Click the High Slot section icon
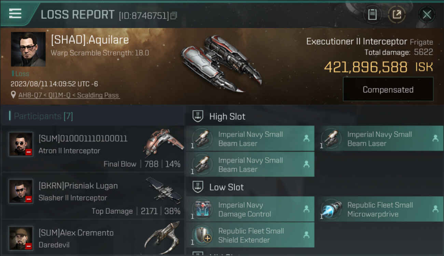Screen dimensions: 444x256 198,116
